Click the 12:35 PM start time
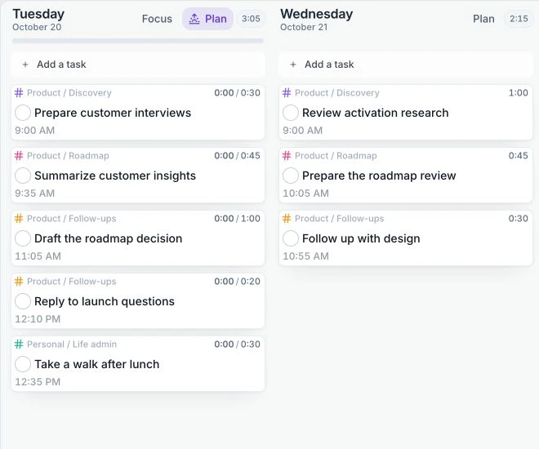This screenshot has height=449, width=539. [38, 382]
